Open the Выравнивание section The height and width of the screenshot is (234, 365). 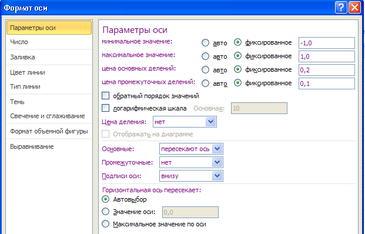coord(49,146)
